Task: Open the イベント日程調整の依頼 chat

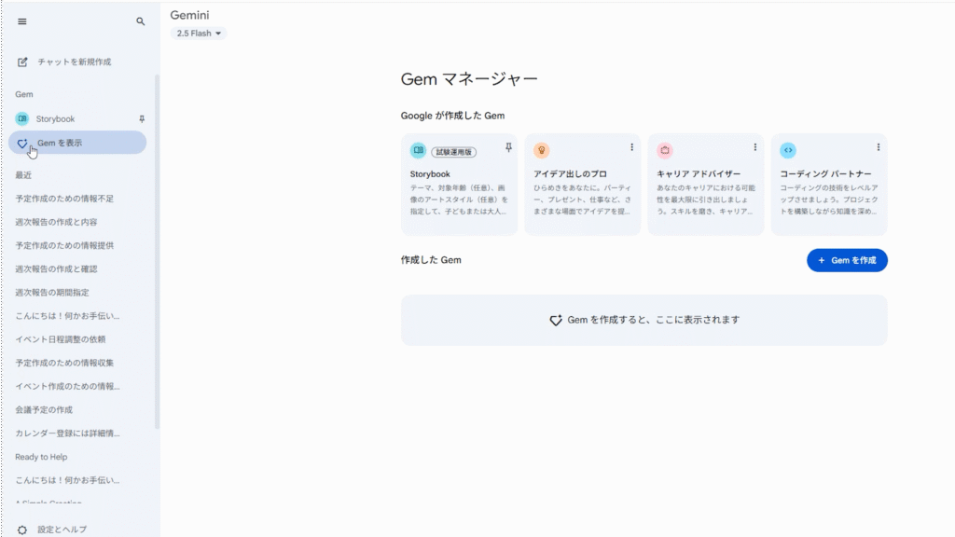Action: click(x=60, y=339)
